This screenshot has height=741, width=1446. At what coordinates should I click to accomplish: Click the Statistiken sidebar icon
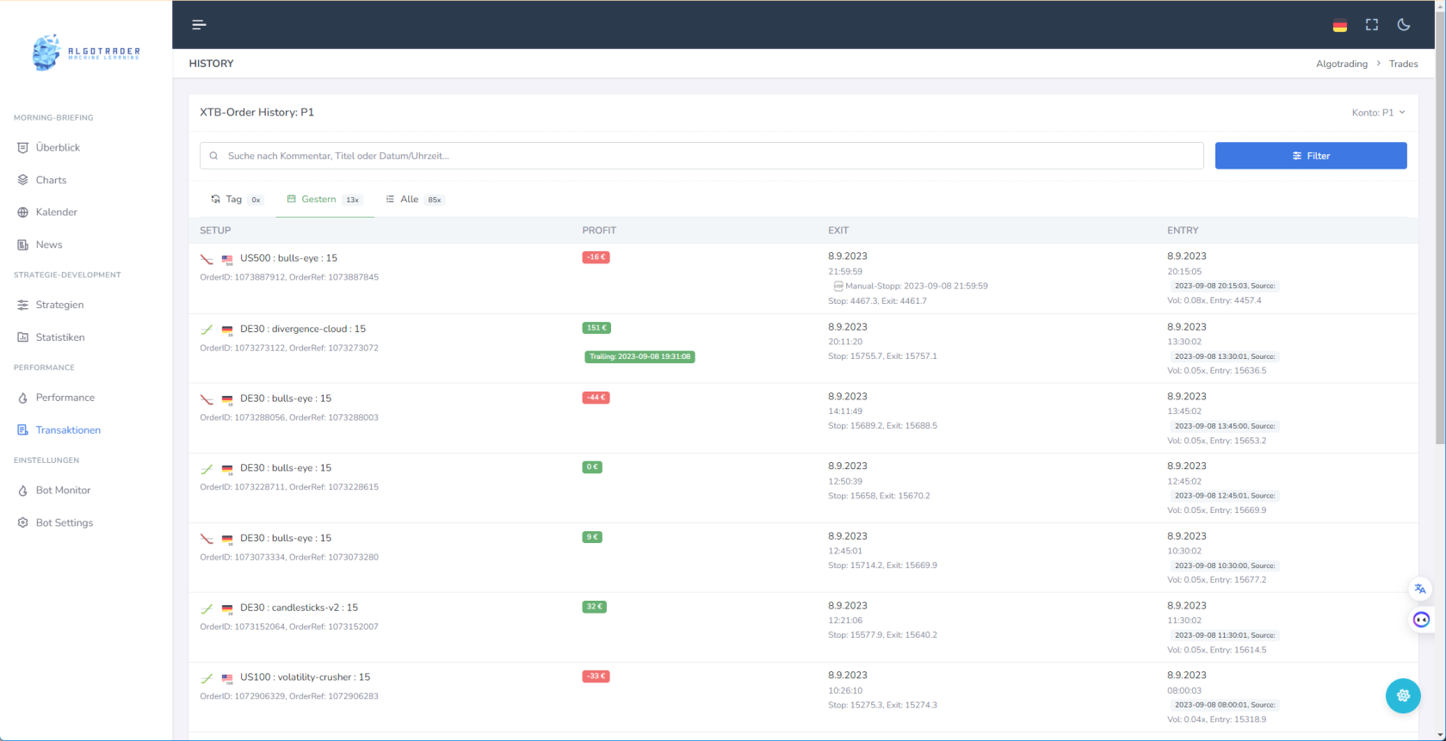coord(22,337)
